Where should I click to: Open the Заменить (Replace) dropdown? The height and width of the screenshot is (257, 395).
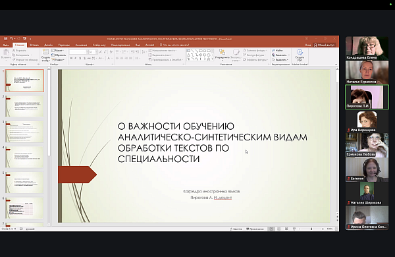280,55
